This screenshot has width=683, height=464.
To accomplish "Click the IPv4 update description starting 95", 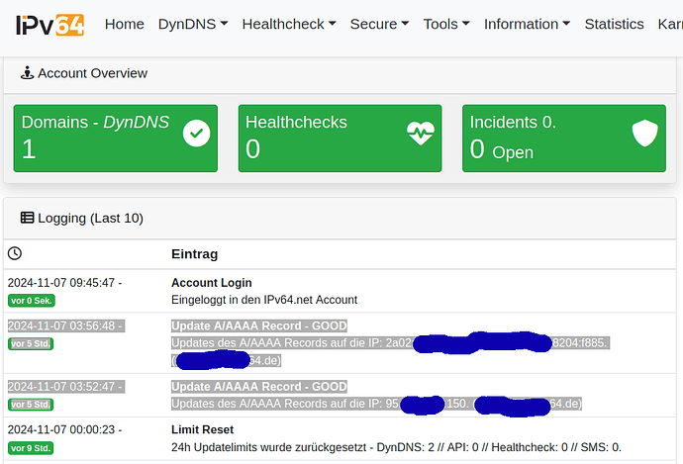I will coord(376,404).
